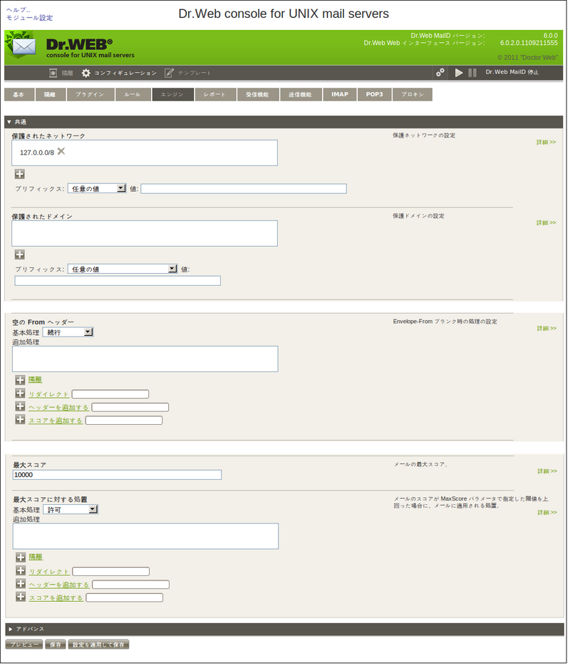Add 隔離 action for empty From header

point(20,380)
